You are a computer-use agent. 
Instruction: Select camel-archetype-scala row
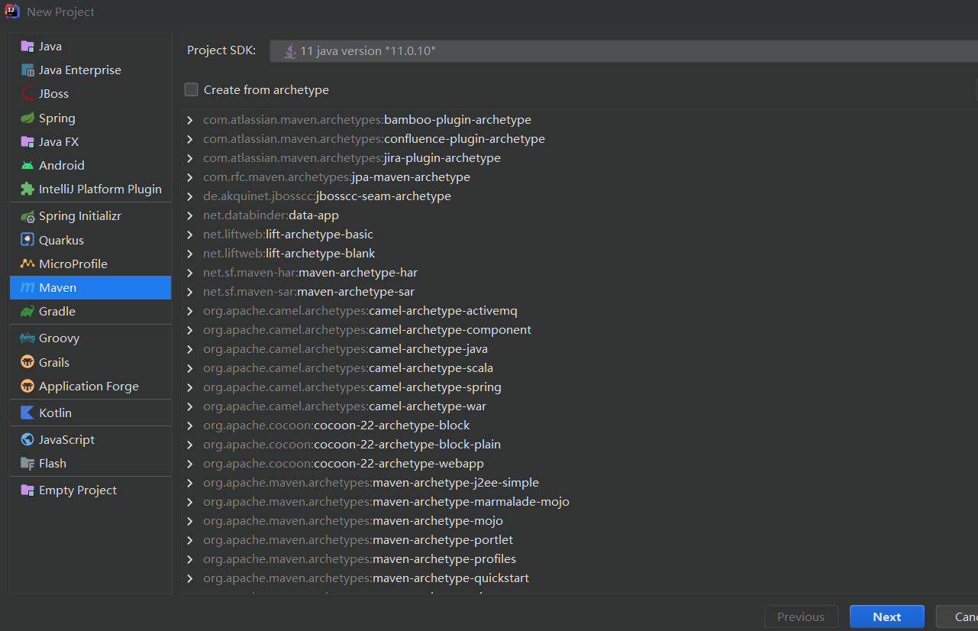[x=579, y=368]
